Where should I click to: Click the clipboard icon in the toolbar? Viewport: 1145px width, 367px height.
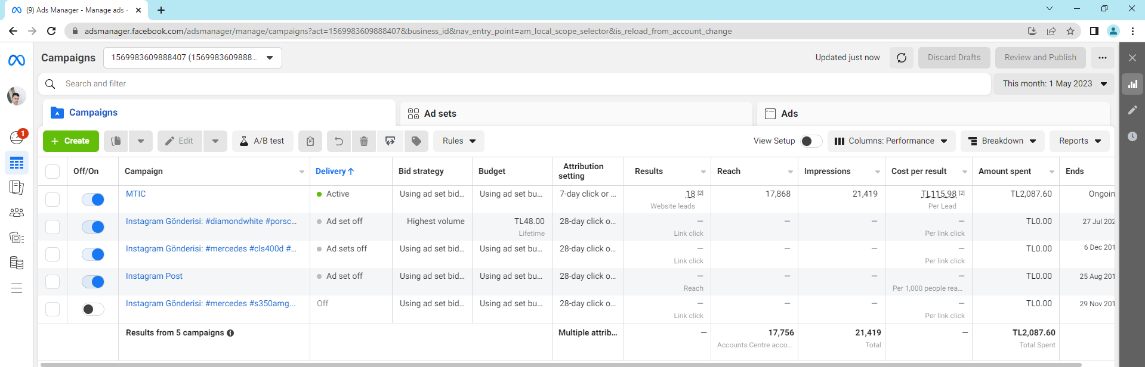[x=310, y=141]
